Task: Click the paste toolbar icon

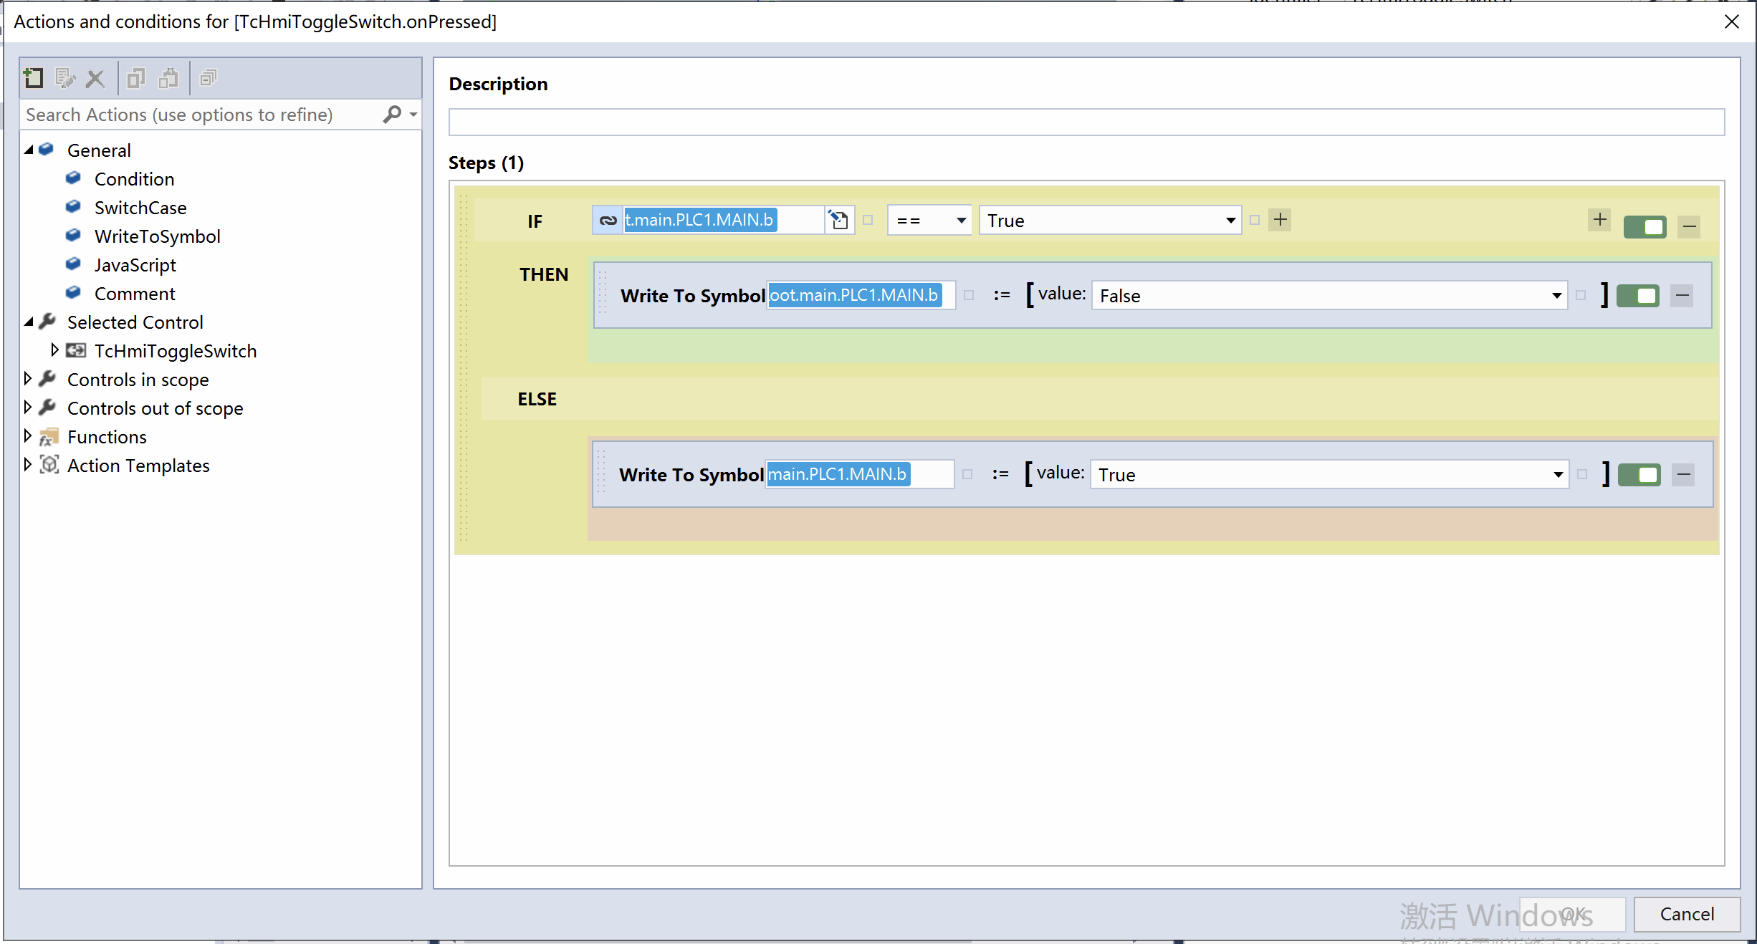Action: (168, 77)
